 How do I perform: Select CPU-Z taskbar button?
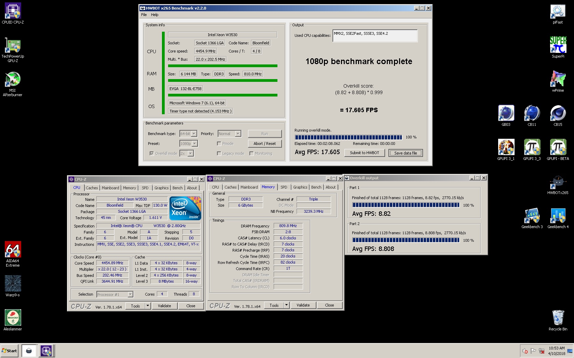pos(46,350)
